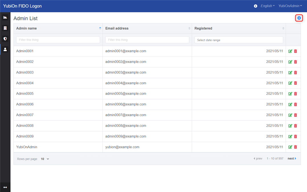Click the Admin name filter field

pyautogui.click(x=58, y=40)
